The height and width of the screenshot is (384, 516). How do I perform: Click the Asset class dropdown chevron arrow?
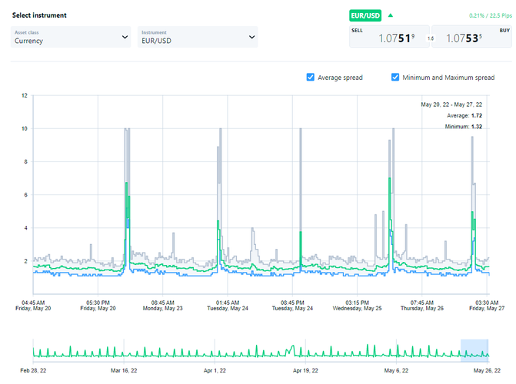[x=125, y=37]
